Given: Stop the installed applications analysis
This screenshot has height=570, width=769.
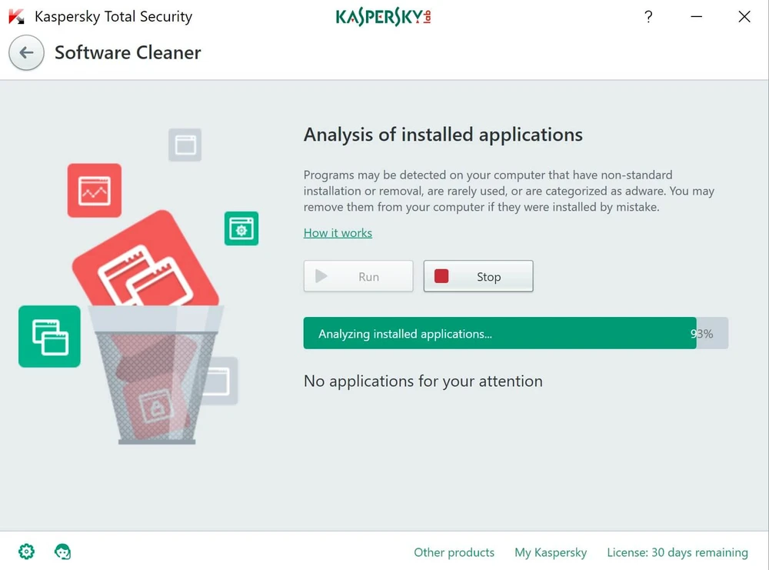Looking at the screenshot, I should click(478, 276).
